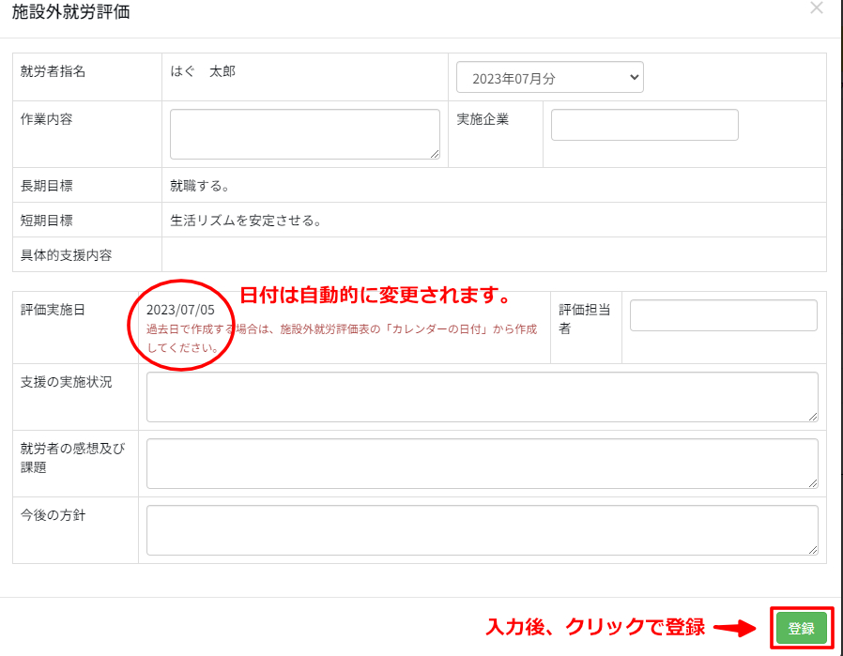This screenshot has height=656, width=843.
Task: Focus the 実施企業 input field
Action: [644, 125]
